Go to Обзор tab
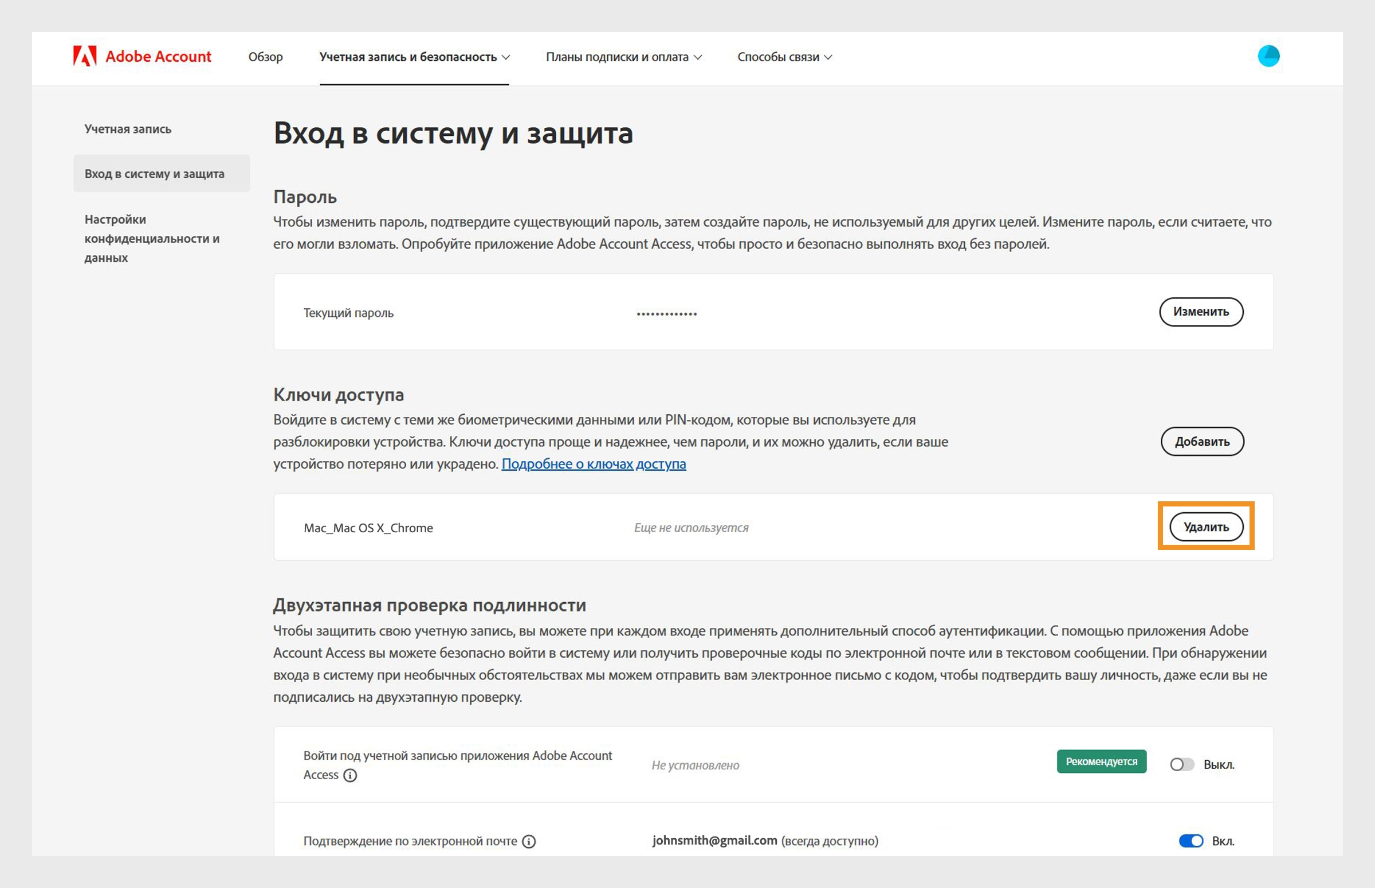The image size is (1375, 888). click(265, 57)
